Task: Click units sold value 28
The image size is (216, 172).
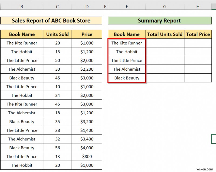Action: coord(57,130)
